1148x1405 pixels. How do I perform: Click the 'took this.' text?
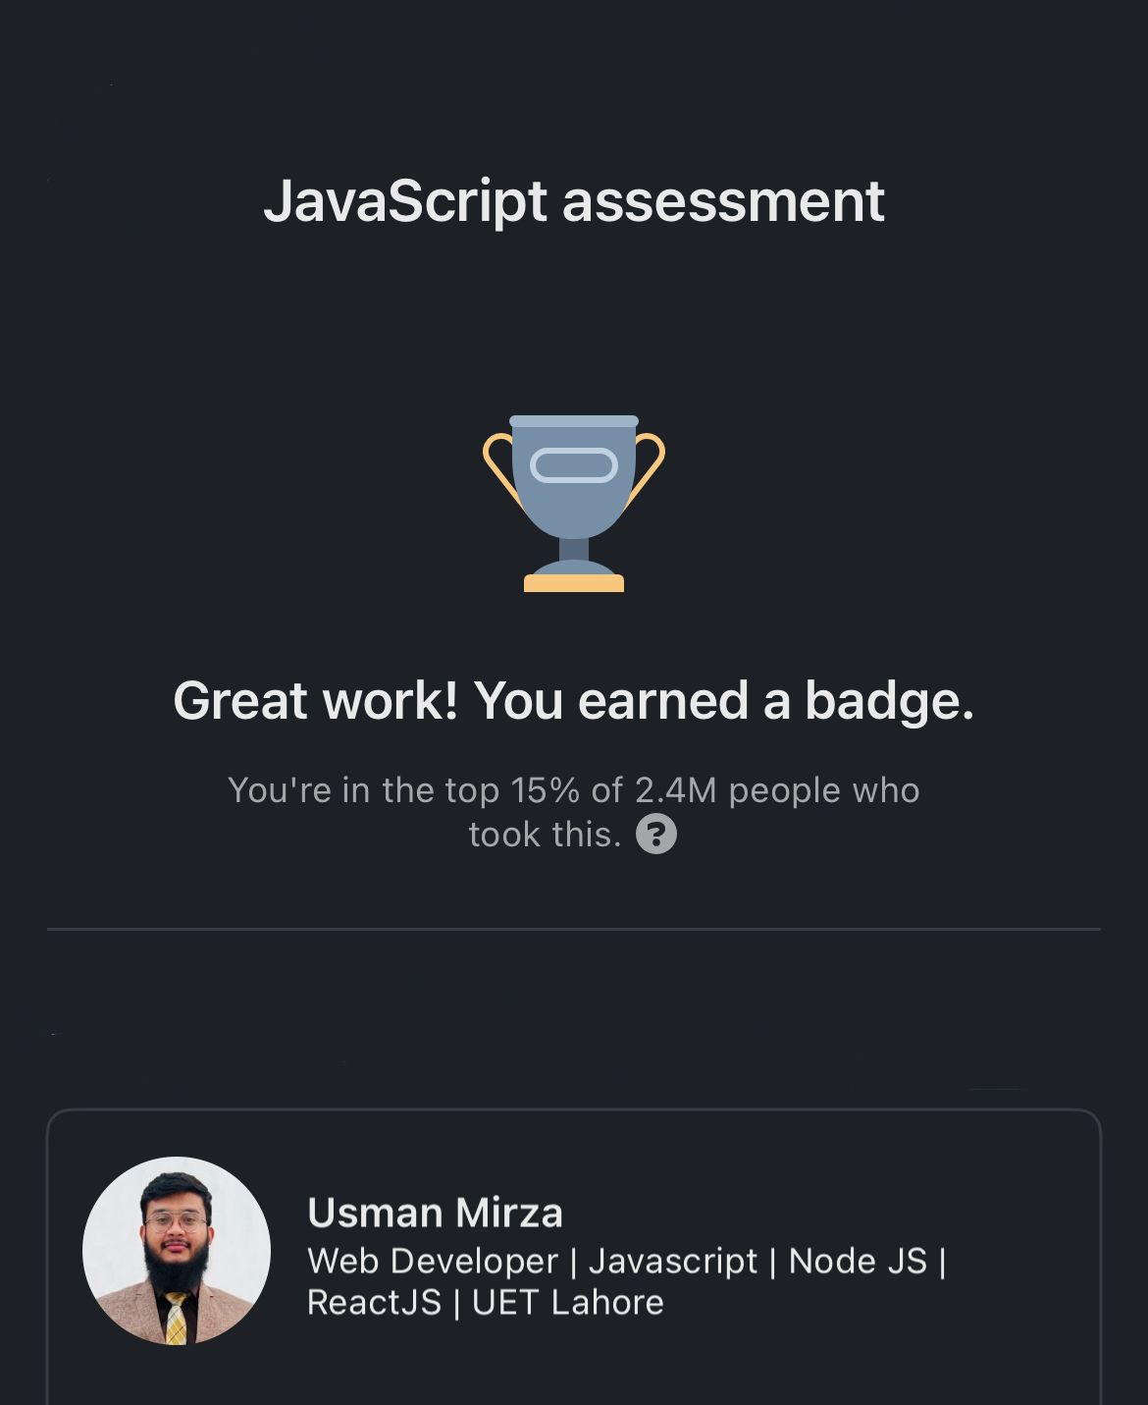[545, 835]
